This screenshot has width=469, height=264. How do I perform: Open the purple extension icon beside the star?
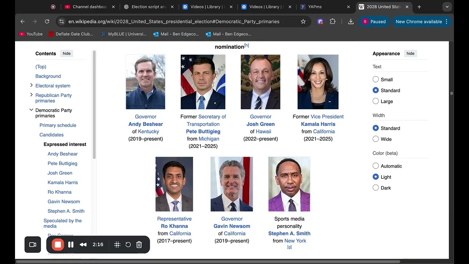(x=320, y=22)
